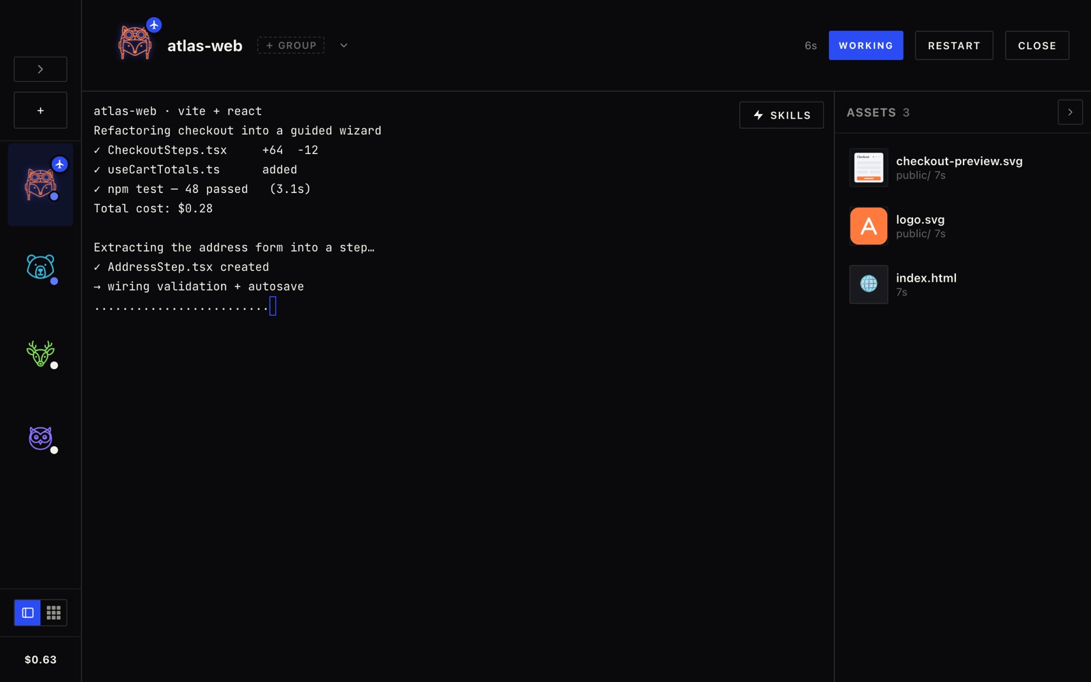The image size is (1091, 682).
Task: Add a new agent with plus button
Action: click(40, 110)
